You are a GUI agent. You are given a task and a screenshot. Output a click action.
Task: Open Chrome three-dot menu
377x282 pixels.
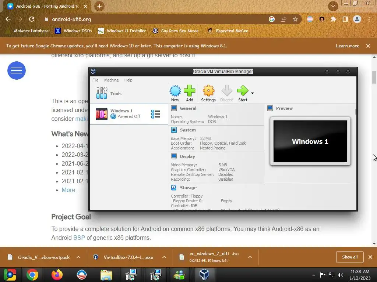(x=369, y=19)
